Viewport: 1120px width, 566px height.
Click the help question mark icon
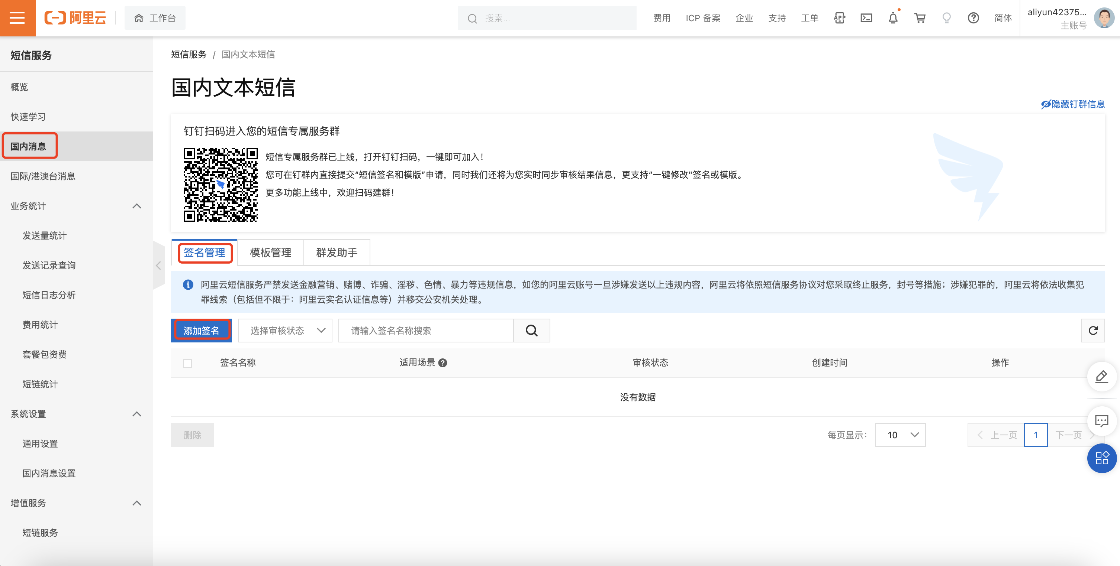pyautogui.click(x=973, y=18)
